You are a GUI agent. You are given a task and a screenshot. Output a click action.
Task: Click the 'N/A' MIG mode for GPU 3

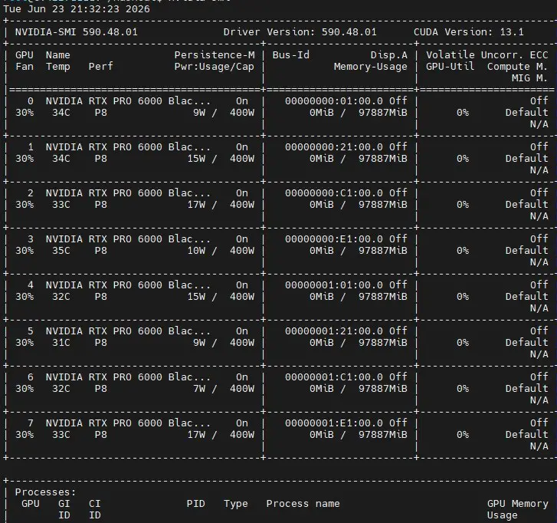(539, 262)
